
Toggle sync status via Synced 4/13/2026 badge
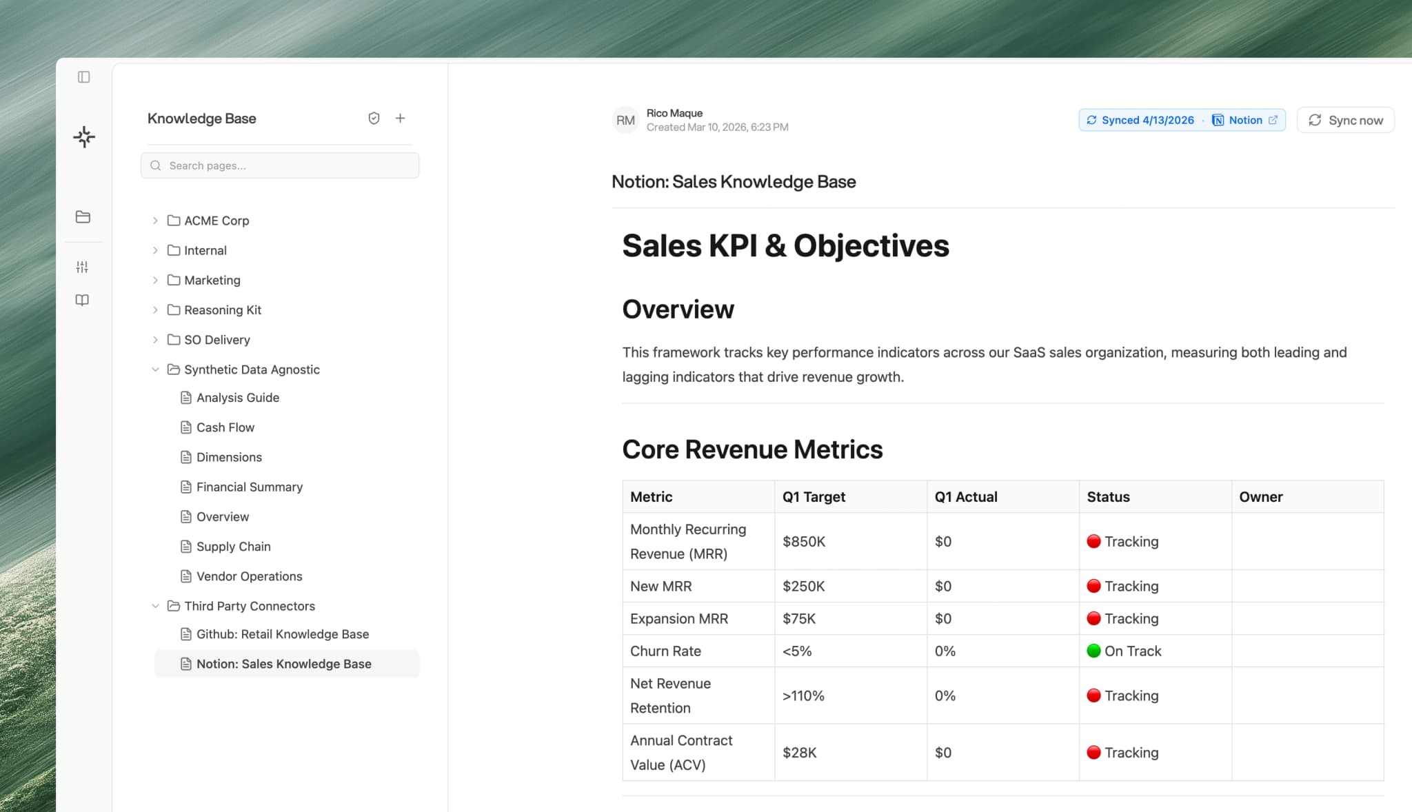[1147, 119]
